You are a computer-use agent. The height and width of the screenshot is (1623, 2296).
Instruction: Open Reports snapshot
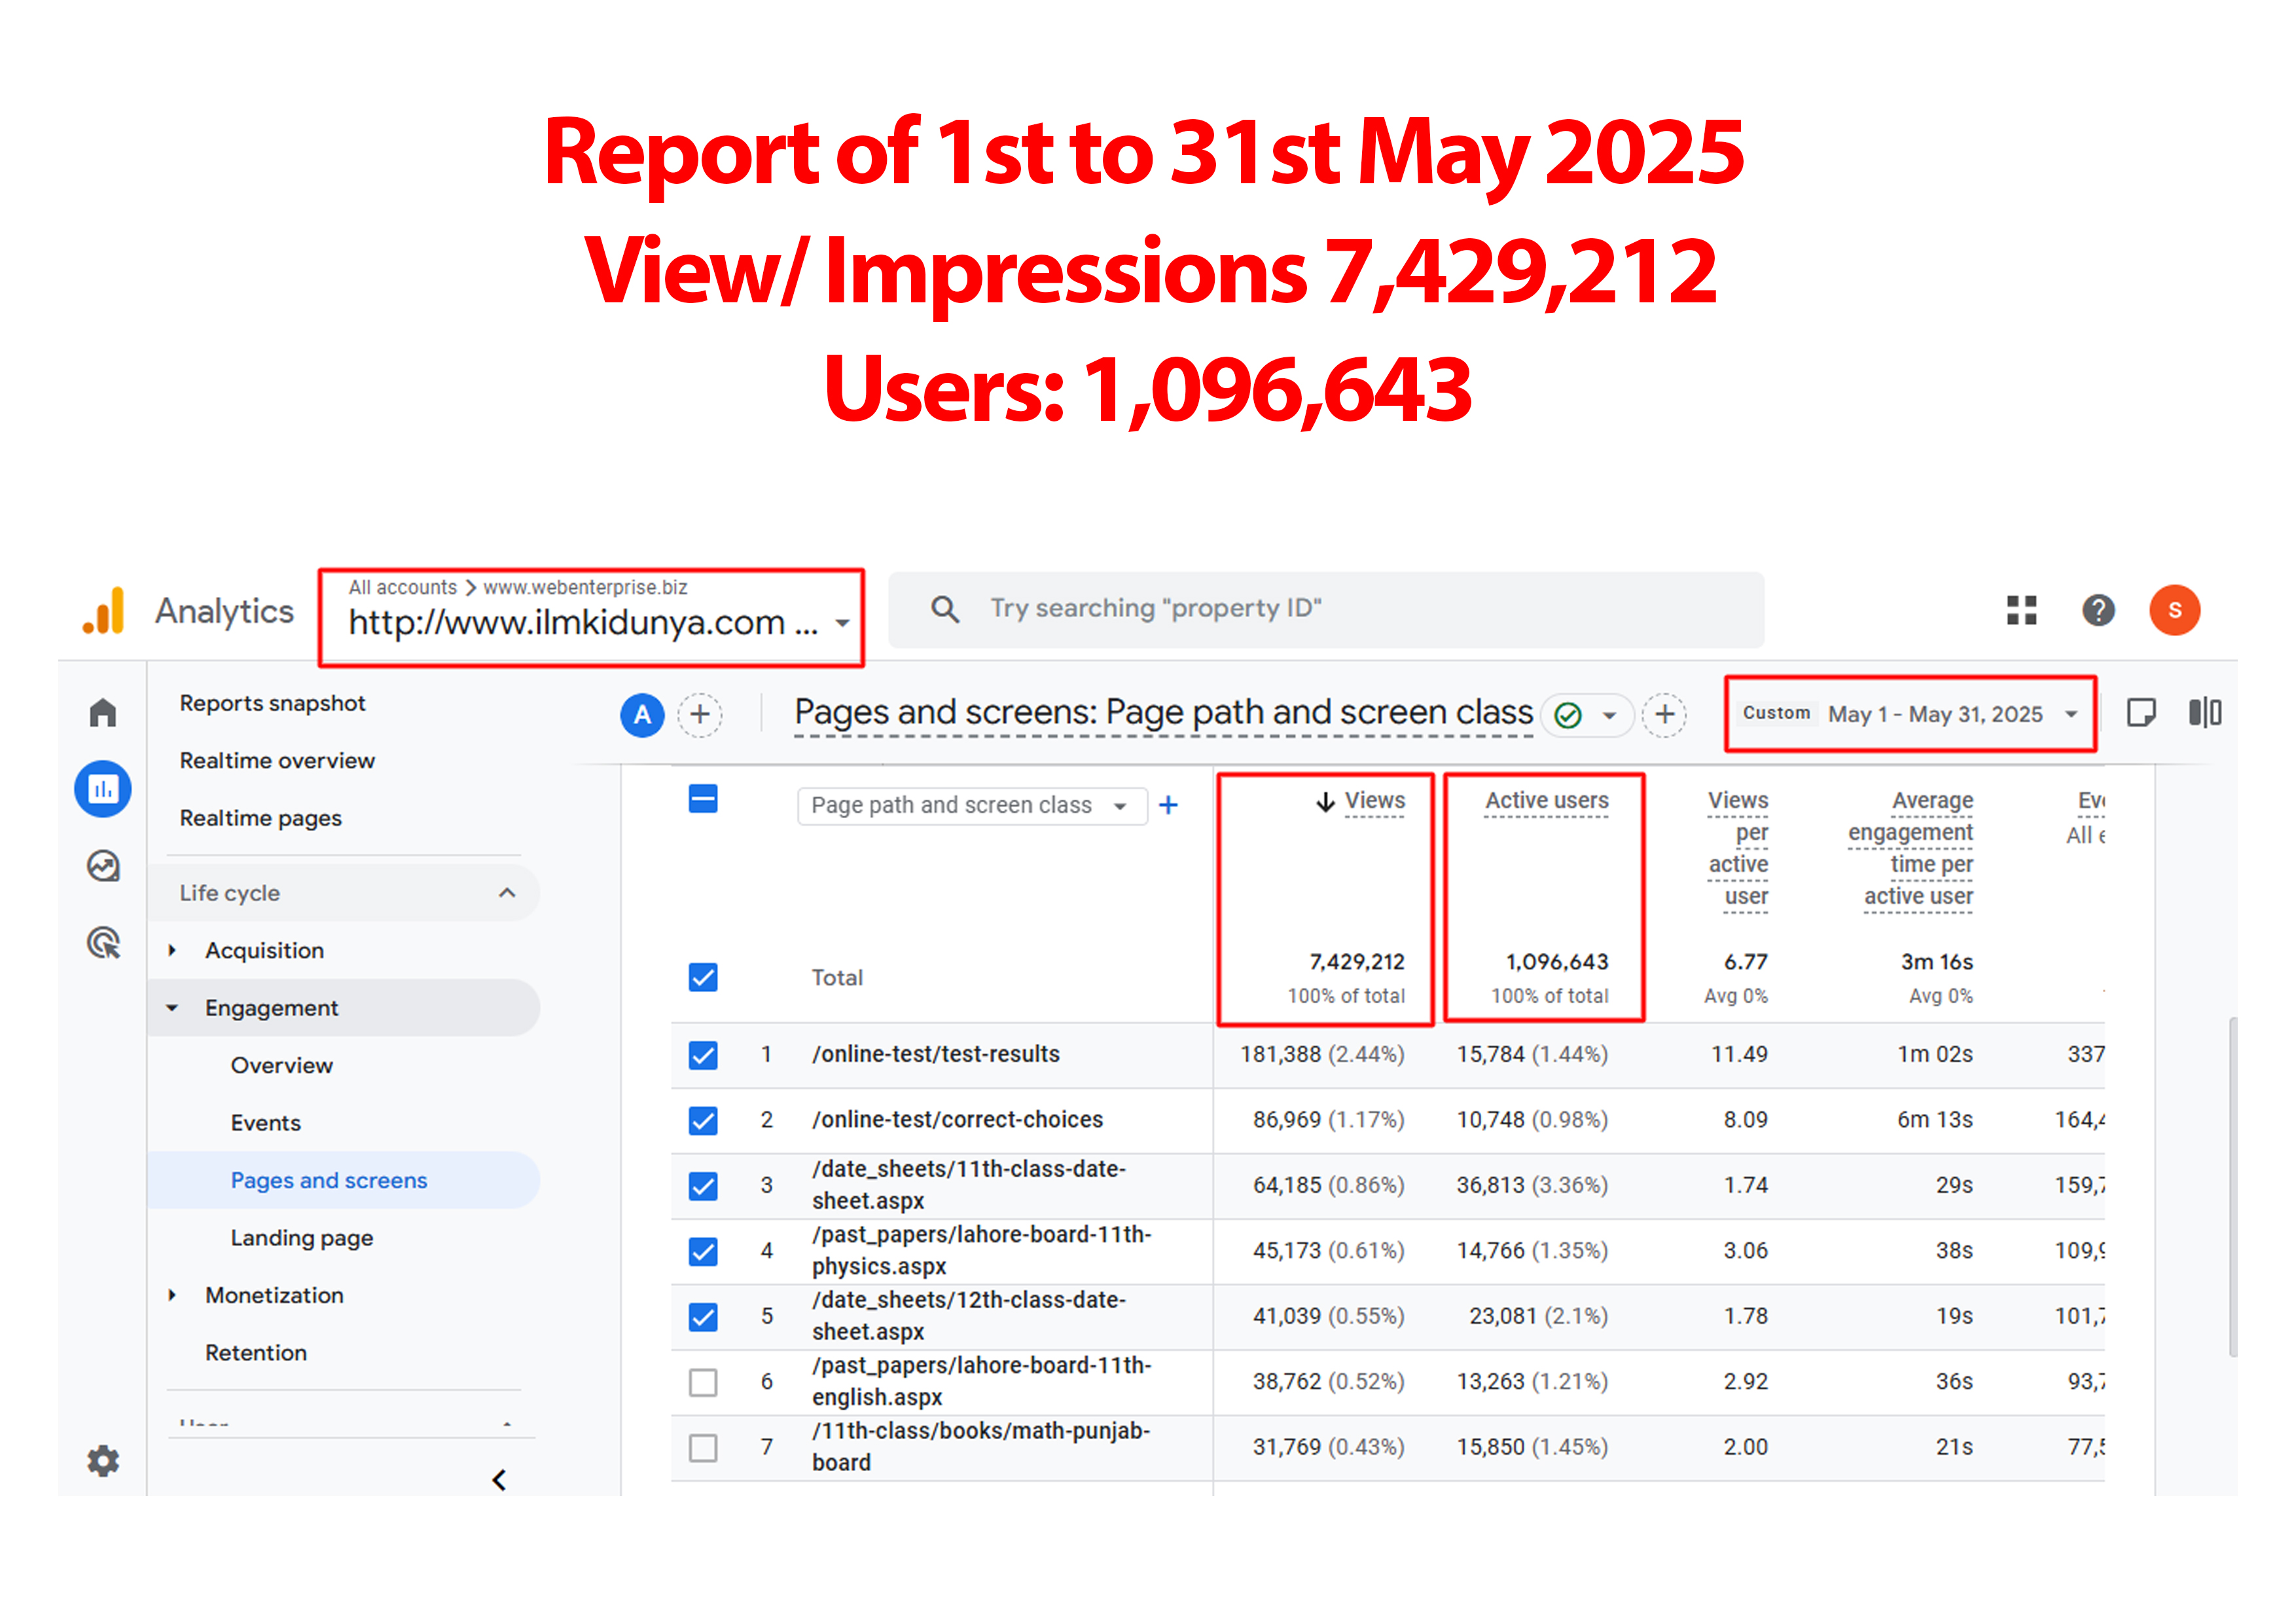[x=272, y=703]
